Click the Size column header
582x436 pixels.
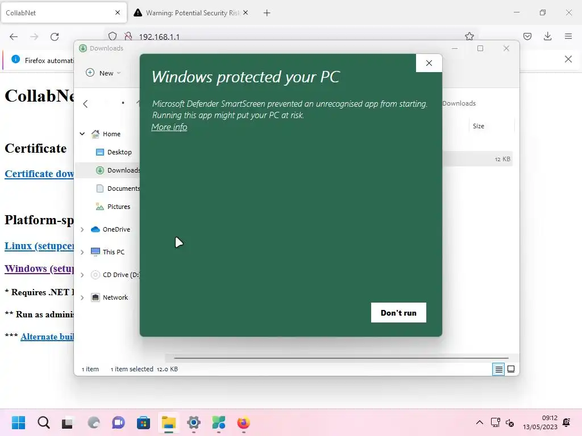(x=479, y=126)
